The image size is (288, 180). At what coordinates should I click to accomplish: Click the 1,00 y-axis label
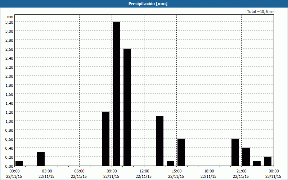[x=9, y=121]
